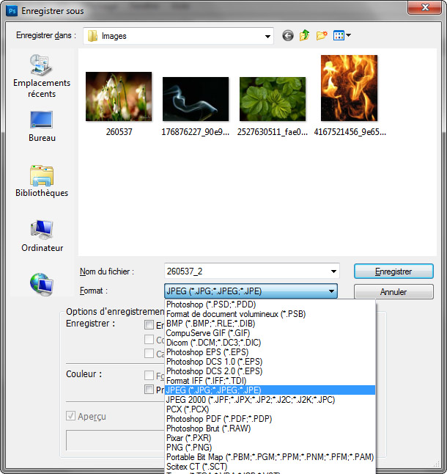Pick Photoshop PDF (*.PDF;*.PDP) format
This screenshot has width=447, height=474.
coord(270,419)
